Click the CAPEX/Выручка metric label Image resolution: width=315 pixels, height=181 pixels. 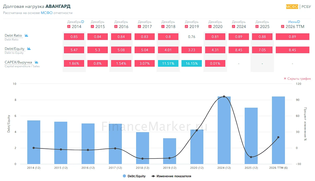18,62
